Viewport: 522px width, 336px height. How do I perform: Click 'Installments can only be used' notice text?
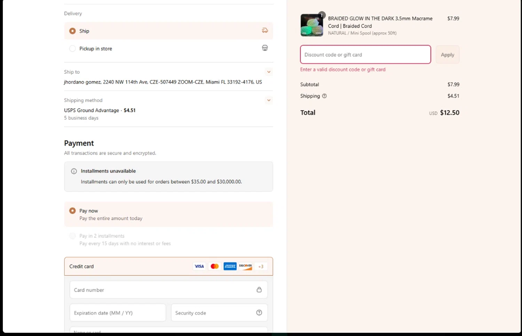tap(161, 182)
